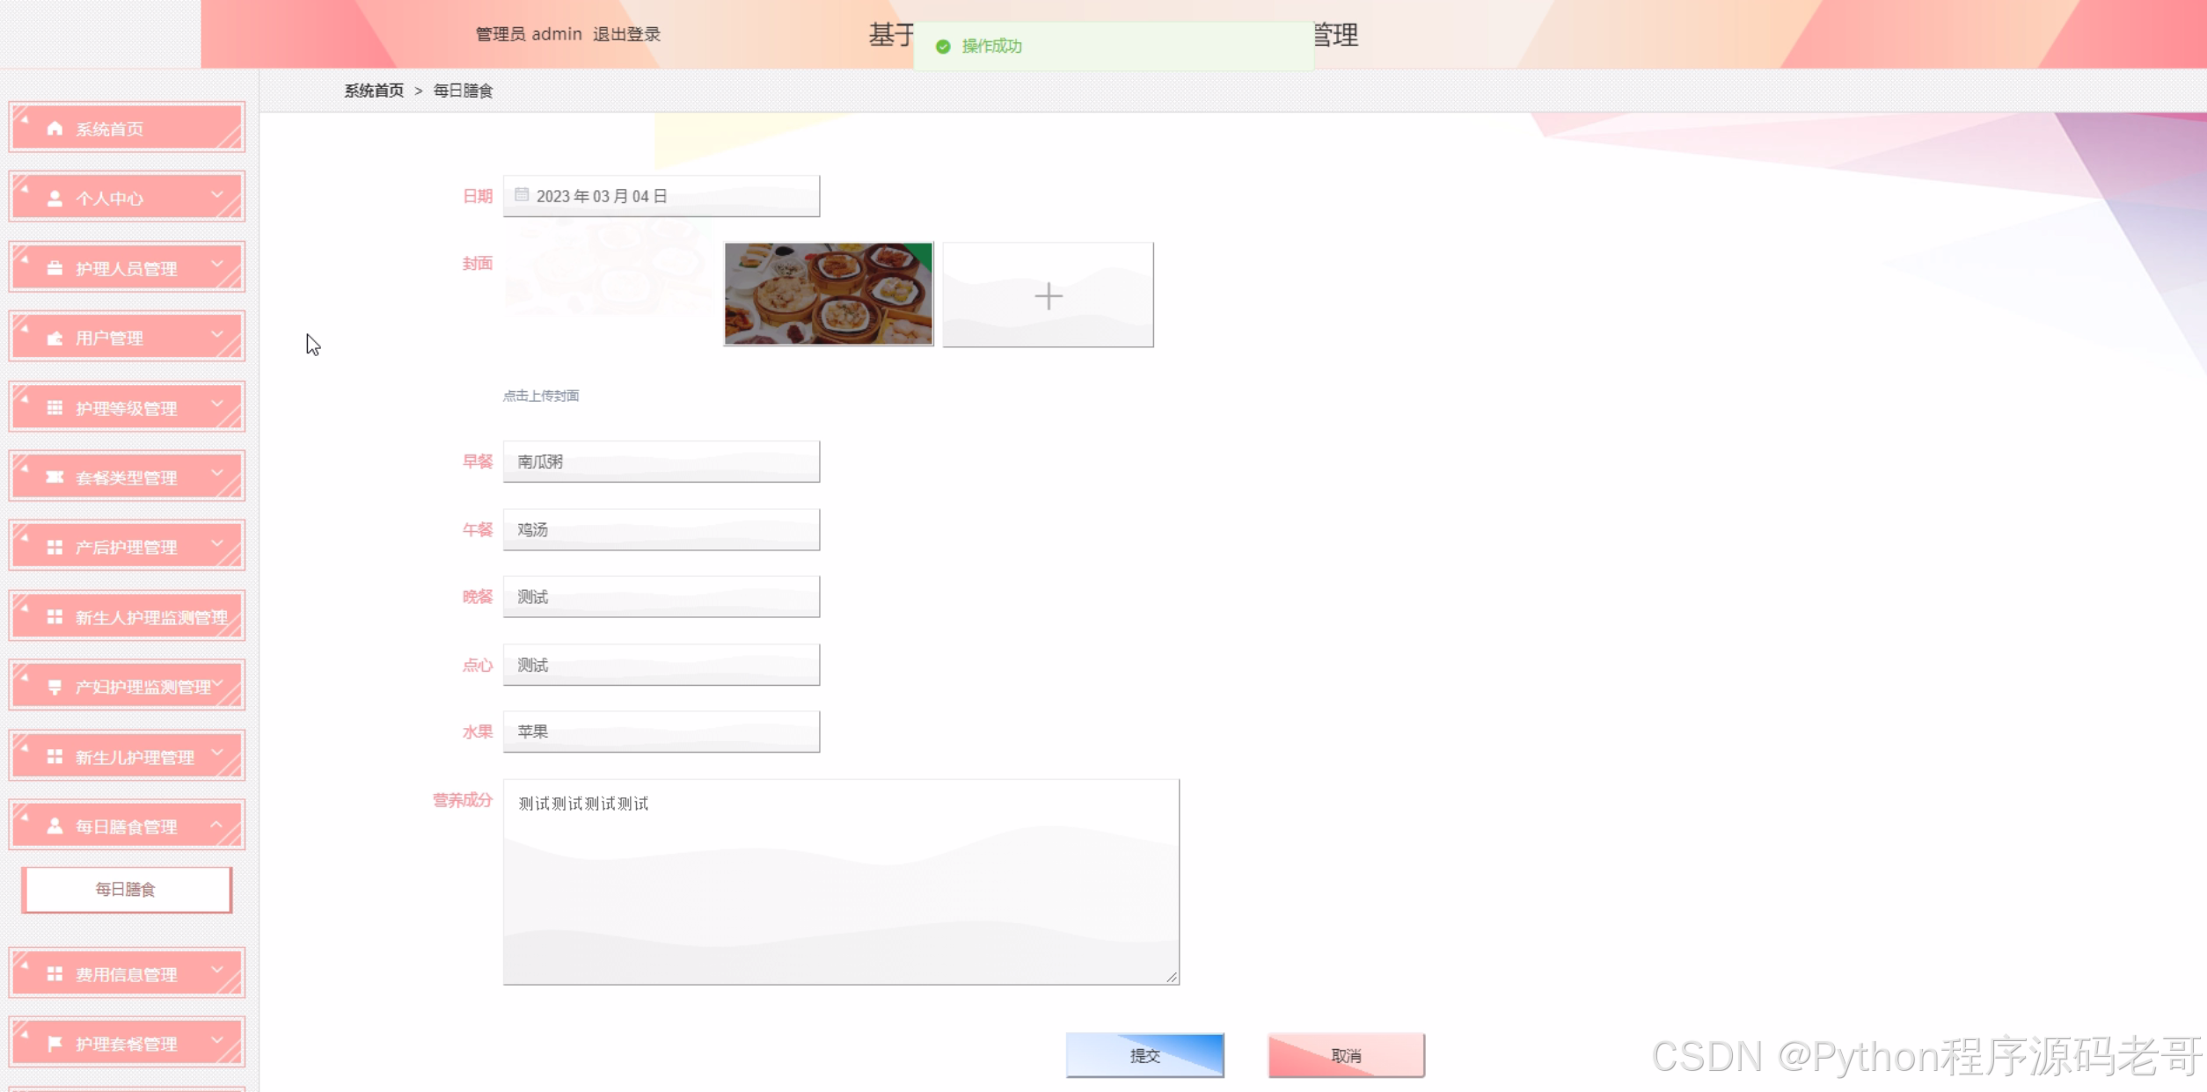
Task: Open 新生儿护理管理 menu item
Action: pyautogui.click(x=135, y=757)
